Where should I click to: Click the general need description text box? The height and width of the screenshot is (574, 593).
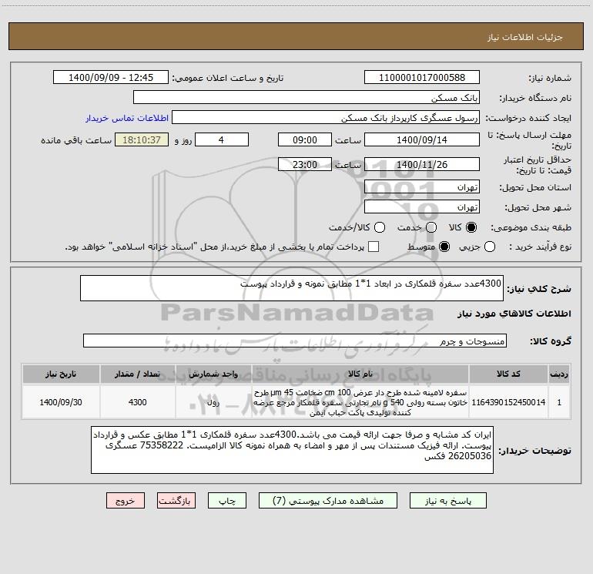tap(292, 288)
